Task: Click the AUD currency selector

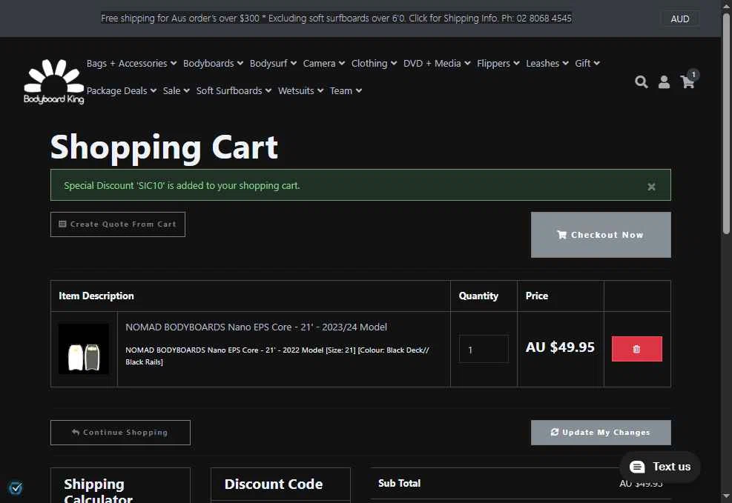Action: coord(679,19)
